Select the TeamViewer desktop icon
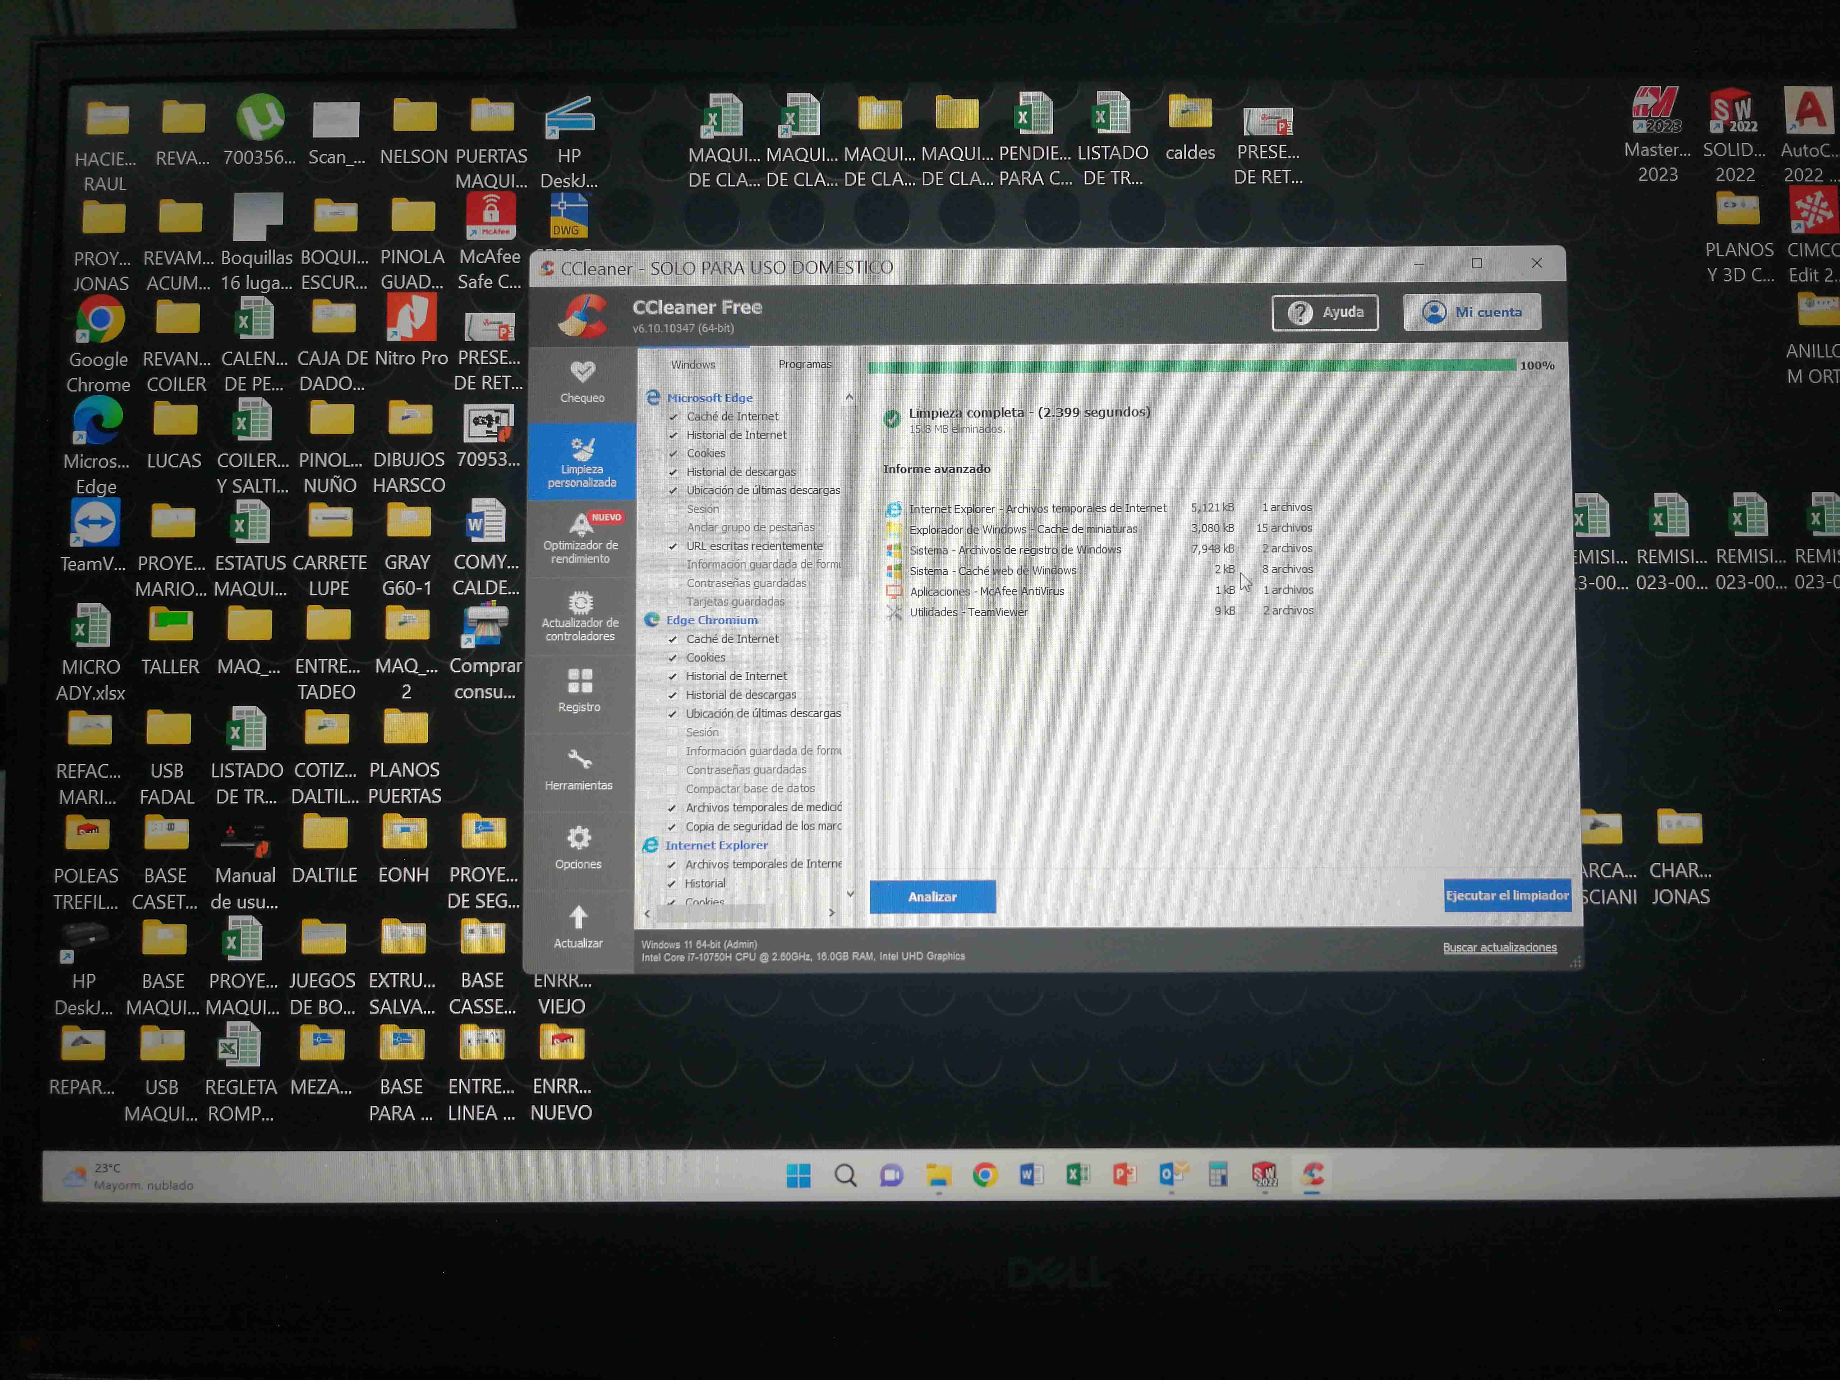1840x1380 pixels. [x=94, y=537]
